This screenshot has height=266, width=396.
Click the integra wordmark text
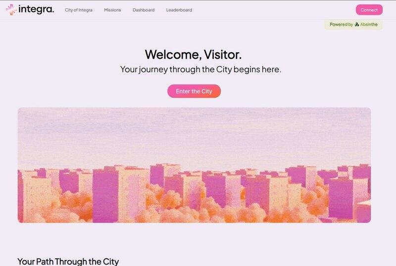(x=36, y=9)
